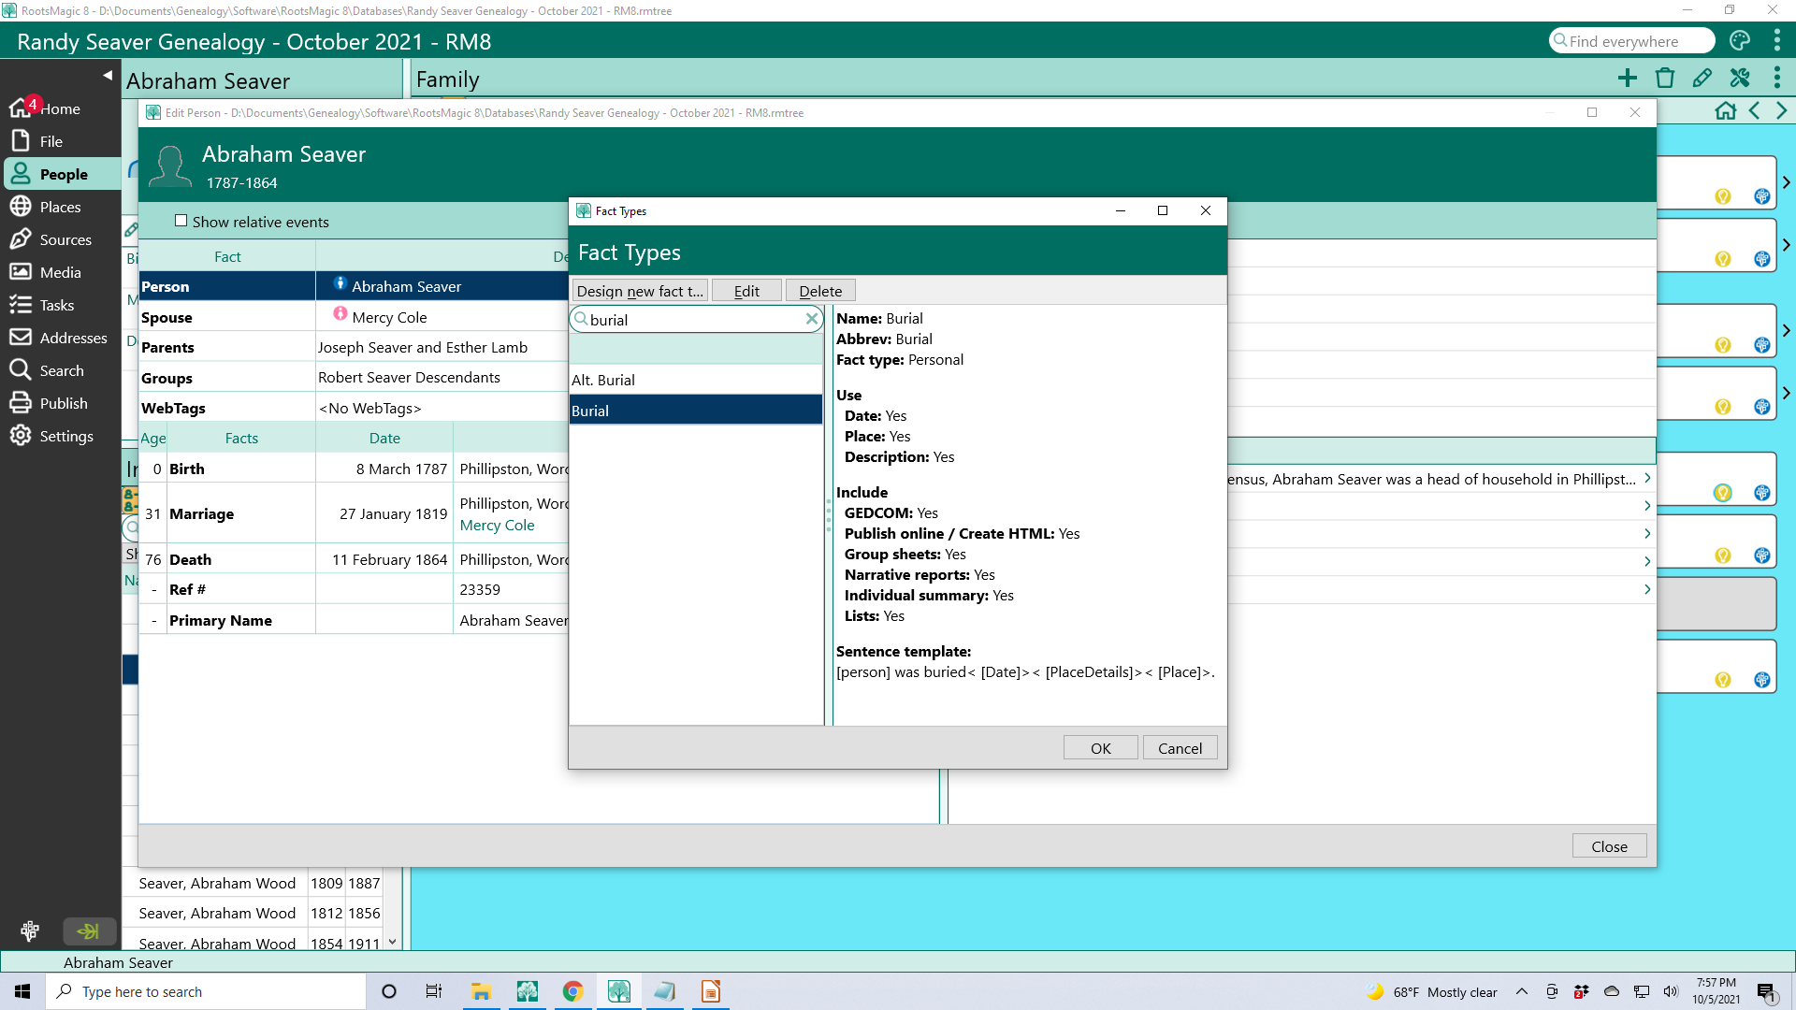Click the Windows taskbar search box
Viewport: 1796px width, 1010px height.
point(206,991)
